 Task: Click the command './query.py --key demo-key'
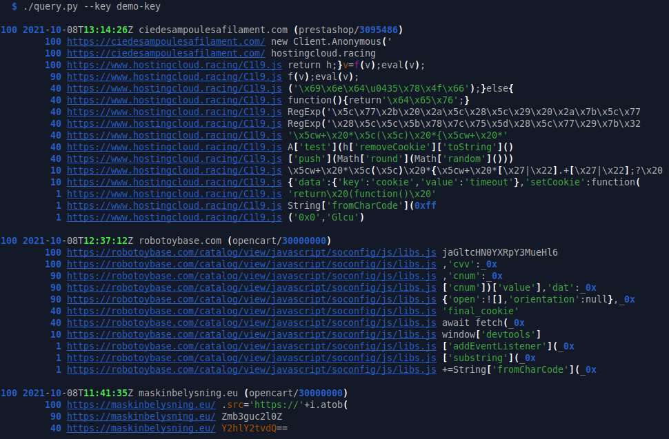92,7
